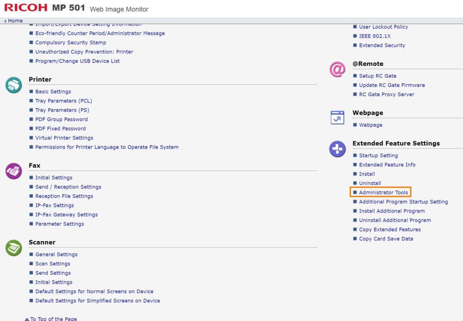The width and height of the screenshot is (463, 321).
Task: Click the RICOH logo in header
Action: coord(26,8)
